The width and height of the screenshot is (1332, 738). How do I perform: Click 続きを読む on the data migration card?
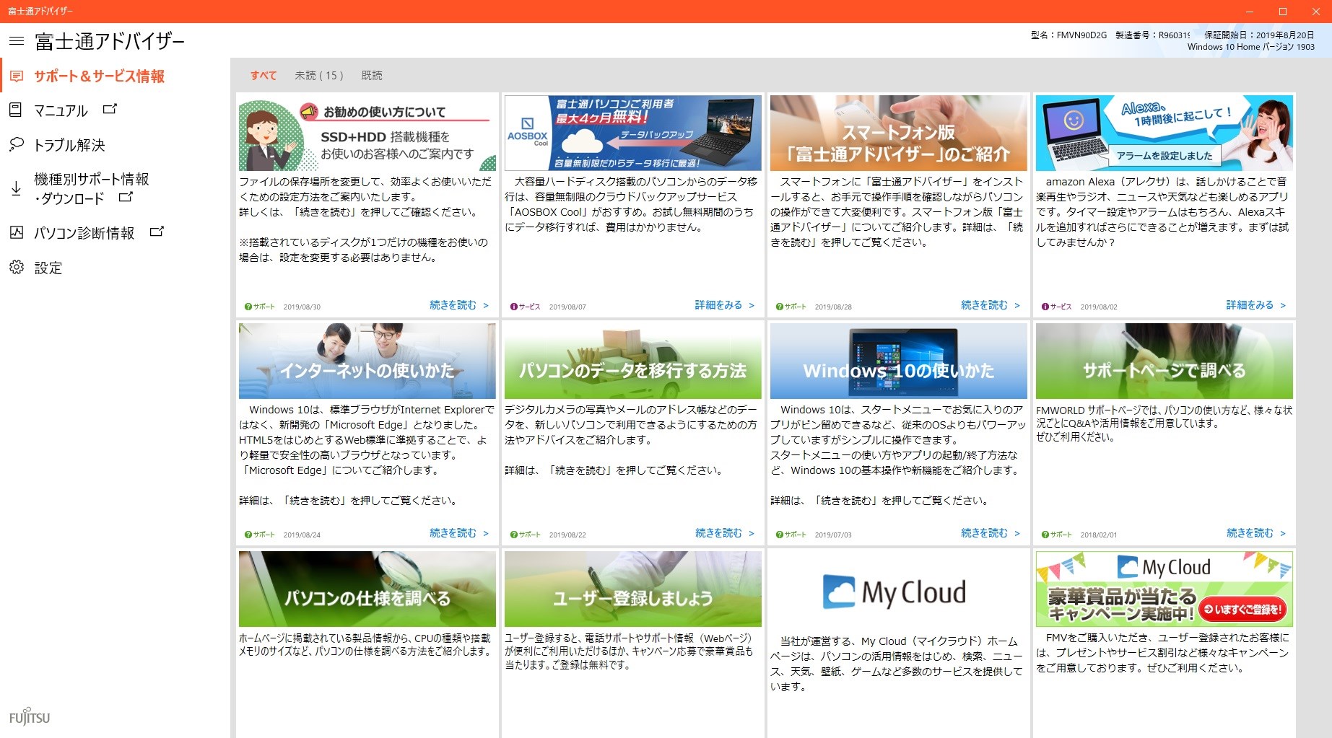725,533
